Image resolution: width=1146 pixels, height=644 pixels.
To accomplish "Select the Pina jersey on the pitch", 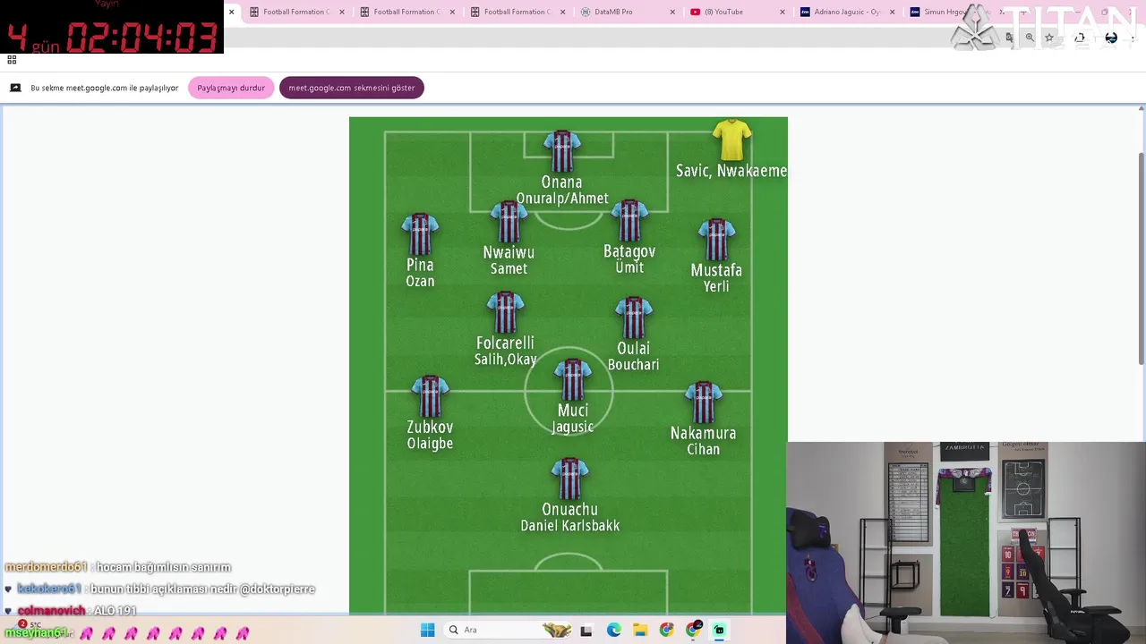I will tap(420, 234).
